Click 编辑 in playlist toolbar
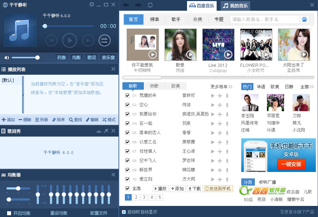The height and width of the screenshot is (217, 318). pyautogui.click(x=92, y=120)
